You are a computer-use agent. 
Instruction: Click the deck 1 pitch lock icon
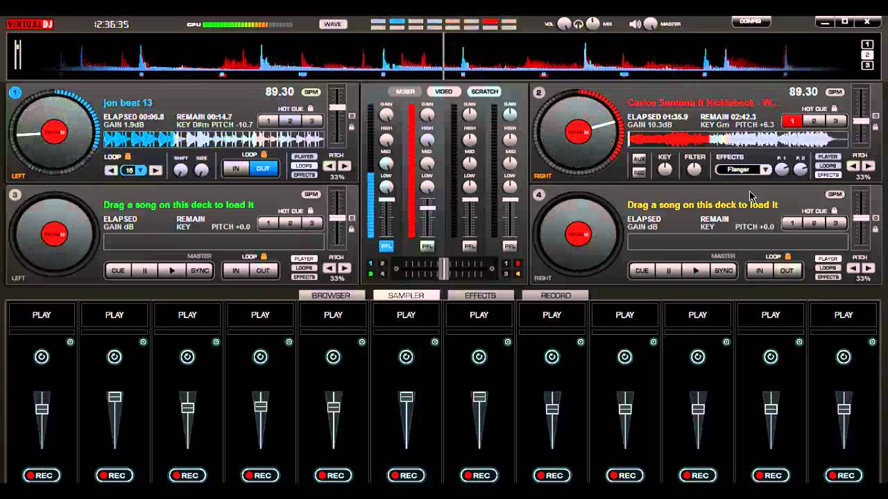(351, 127)
